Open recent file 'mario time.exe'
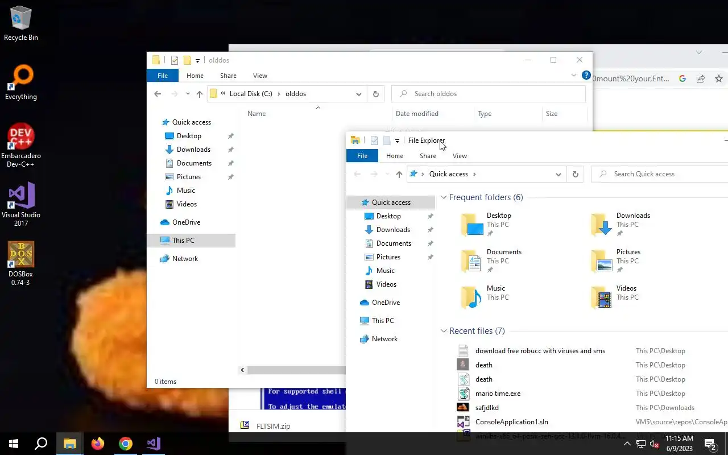The image size is (728, 455). (498, 394)
